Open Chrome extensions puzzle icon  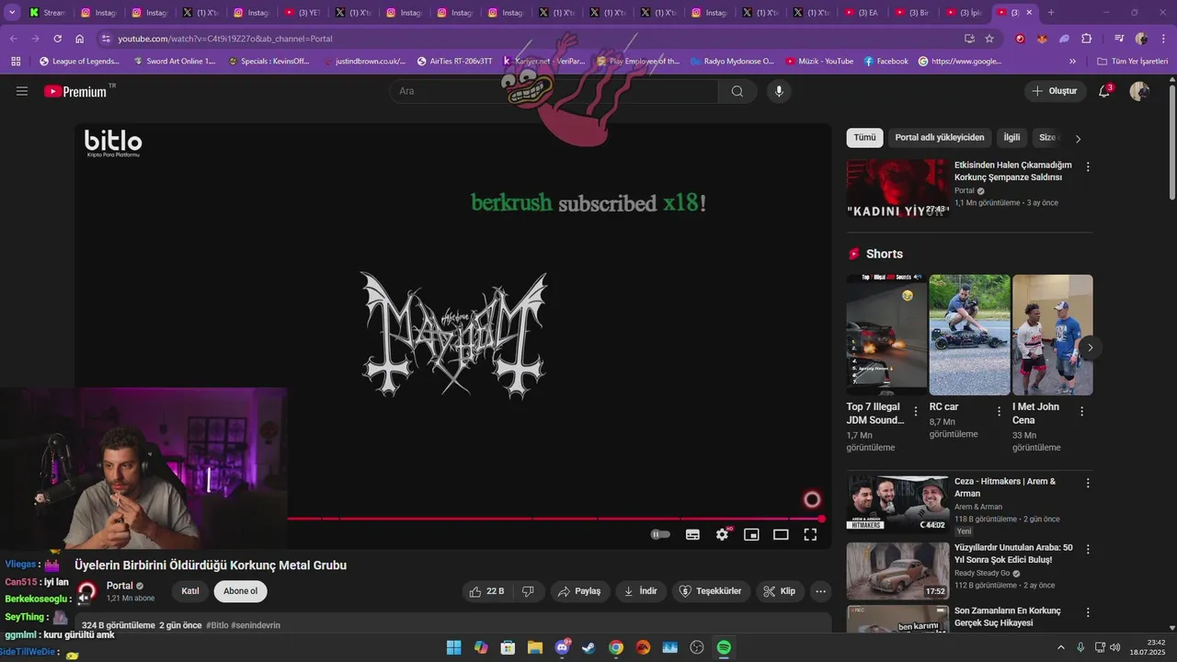tap(1086, 39)
